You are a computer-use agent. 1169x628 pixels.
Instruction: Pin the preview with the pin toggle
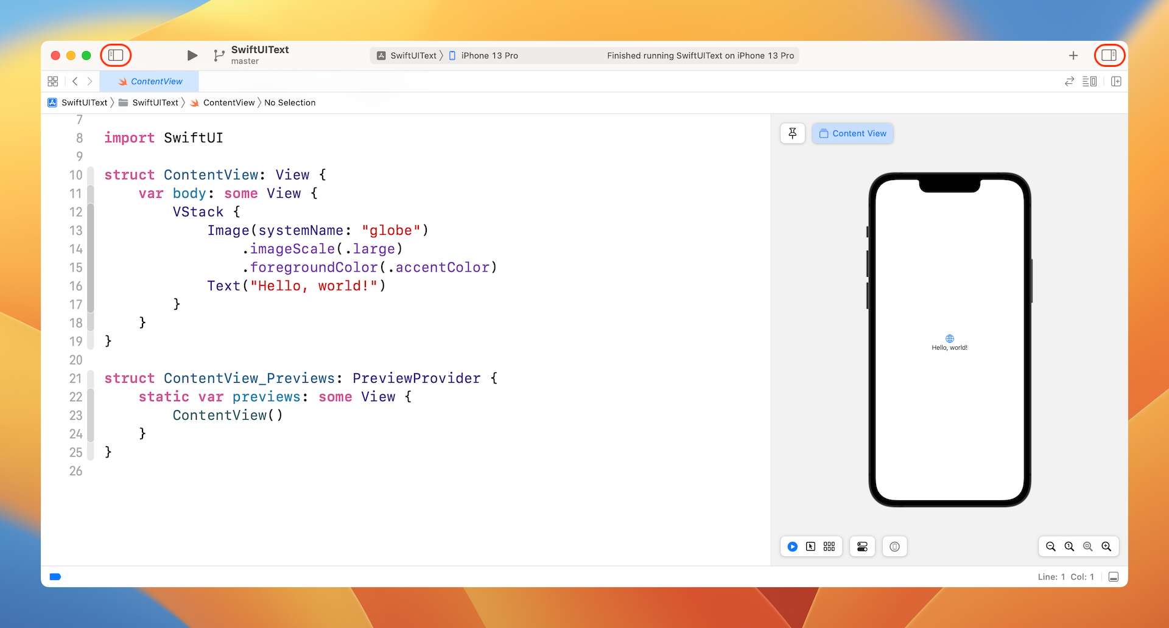point(792,133)
